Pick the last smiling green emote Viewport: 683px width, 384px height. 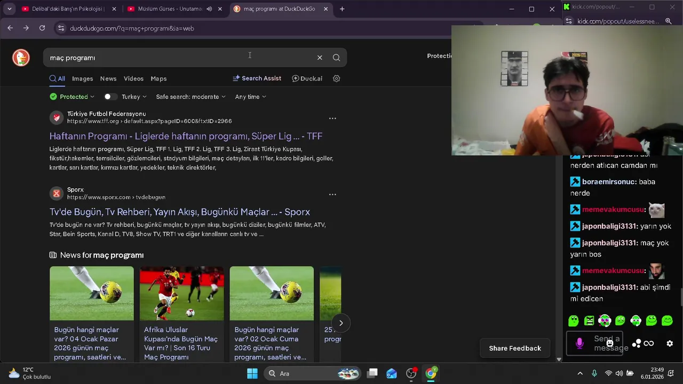coord(667,321)
